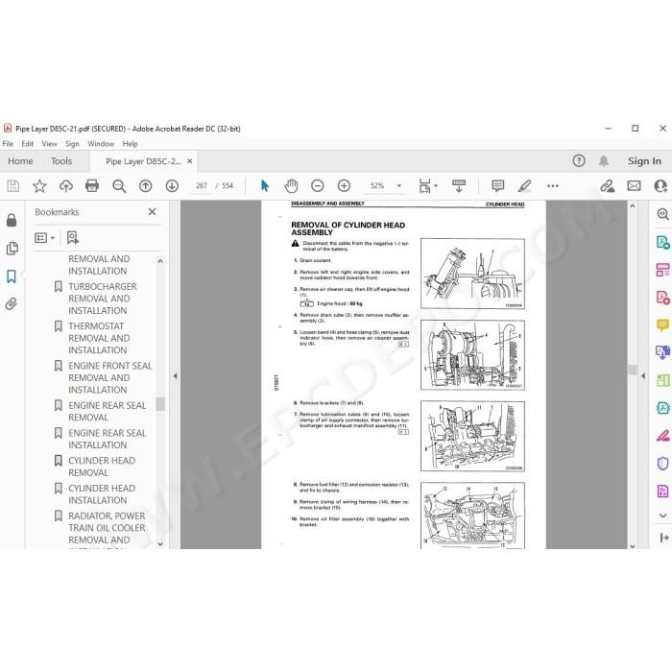
Task: Open the Attachments paperclip panel
Action: click(12, 304)
